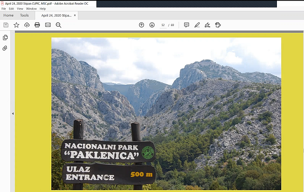Image resolution: width=304 pixels, height=192 pixels.
Task: Go to previous page arrow
Action: (x=141, y=25)
